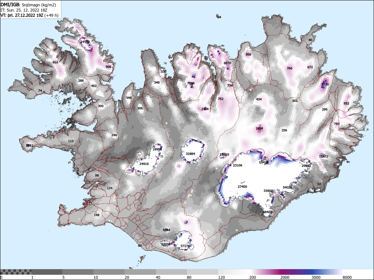Click the scale label 8000

(x=347, y=277)
